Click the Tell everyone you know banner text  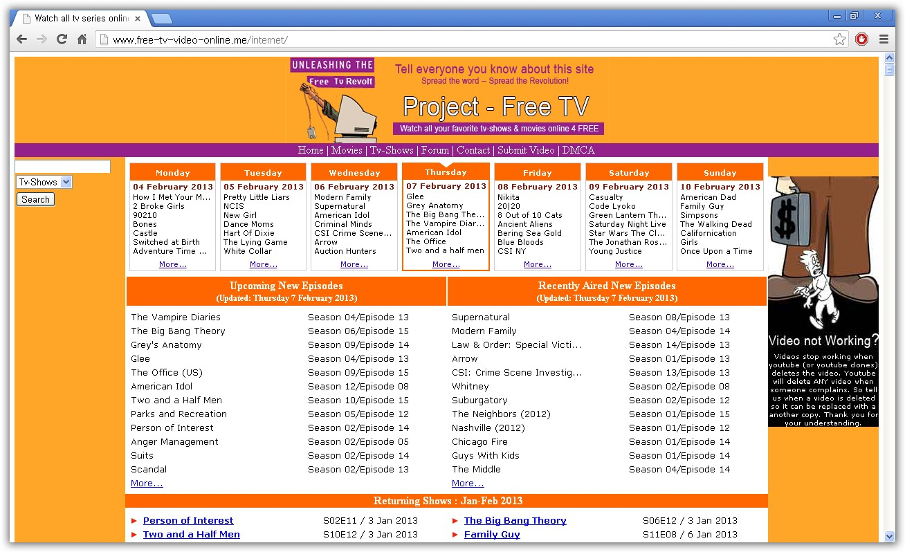point(494,69)
